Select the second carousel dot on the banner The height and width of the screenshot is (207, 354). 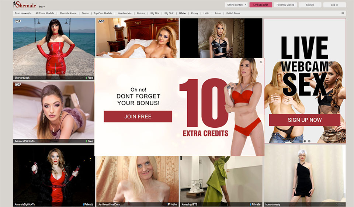coord(309,141)
